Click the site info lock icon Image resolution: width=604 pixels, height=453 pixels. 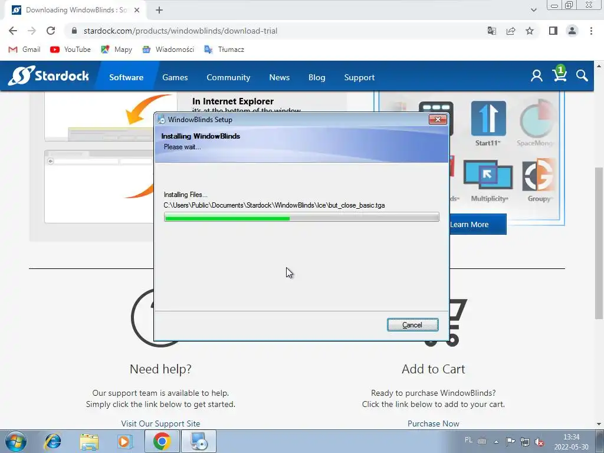[x=74, y=31]
